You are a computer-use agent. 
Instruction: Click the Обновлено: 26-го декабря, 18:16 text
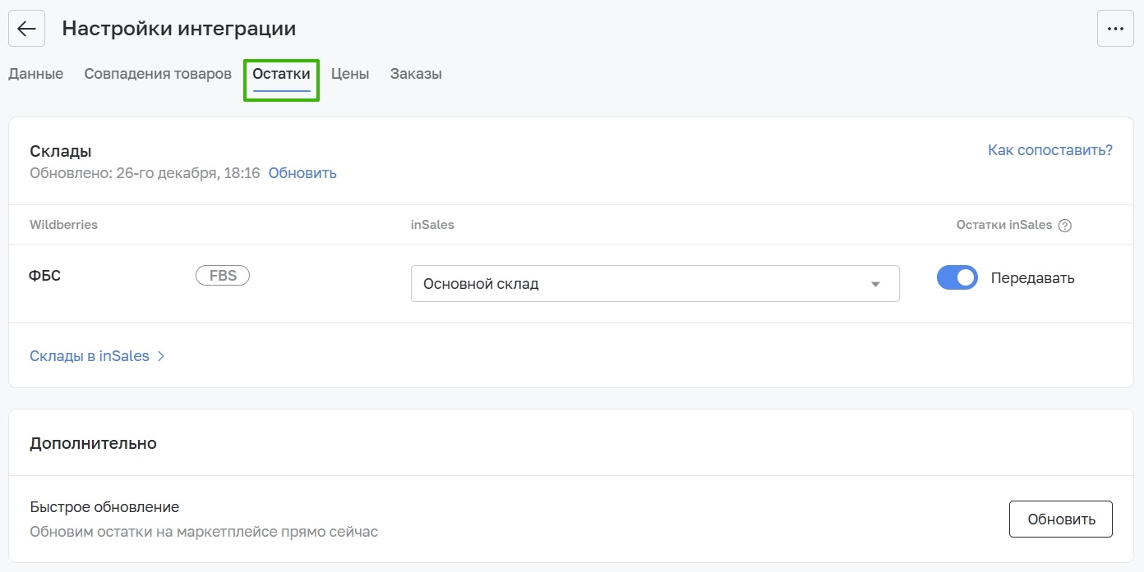(145, 173)
